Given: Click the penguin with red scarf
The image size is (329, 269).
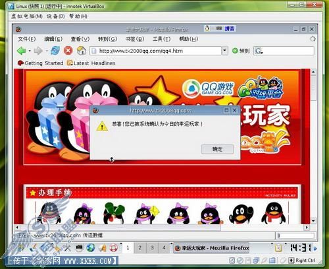Looking at the screenshot, I should tap(274, 213).
